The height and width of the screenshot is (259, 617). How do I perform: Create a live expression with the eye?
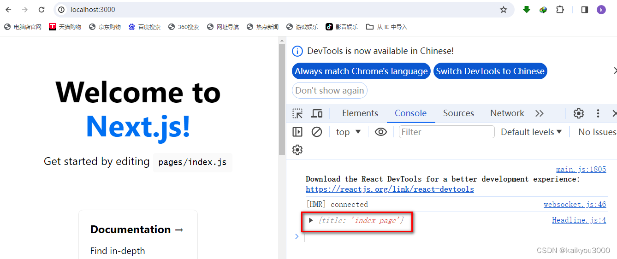point(381,132)
